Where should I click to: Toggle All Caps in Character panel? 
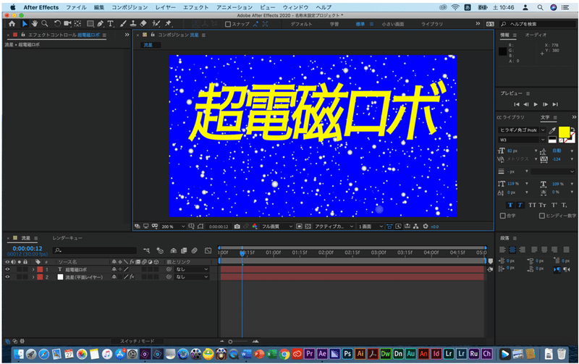click(x=532, y=206)
